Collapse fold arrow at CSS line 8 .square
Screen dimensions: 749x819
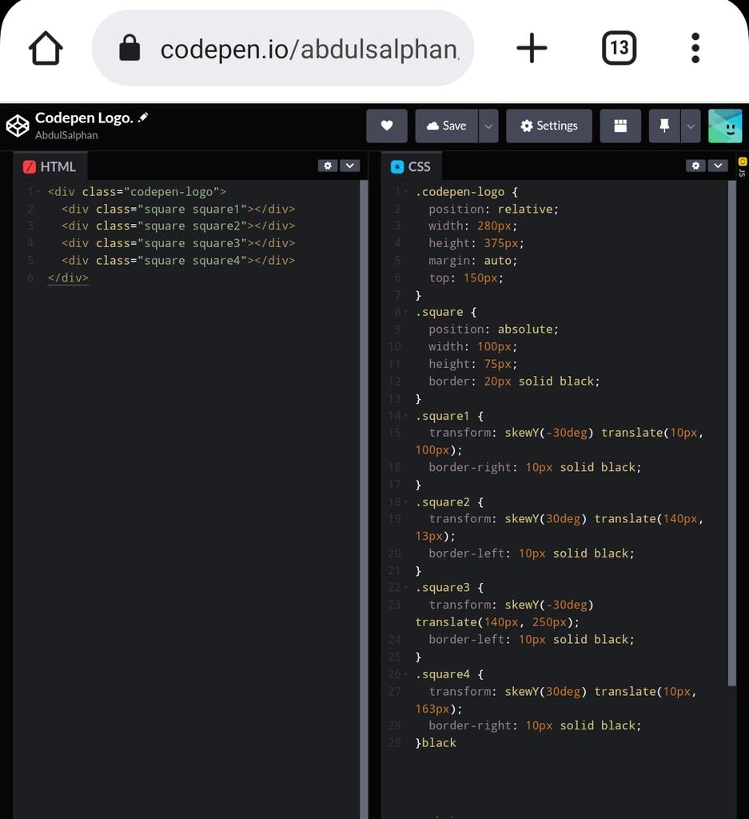click(405, 312)
